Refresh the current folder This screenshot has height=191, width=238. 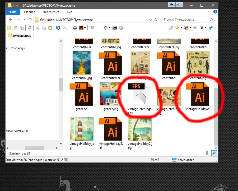(156, 20)
